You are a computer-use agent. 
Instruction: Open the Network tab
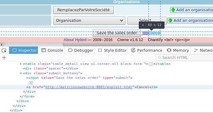point(203,50)
